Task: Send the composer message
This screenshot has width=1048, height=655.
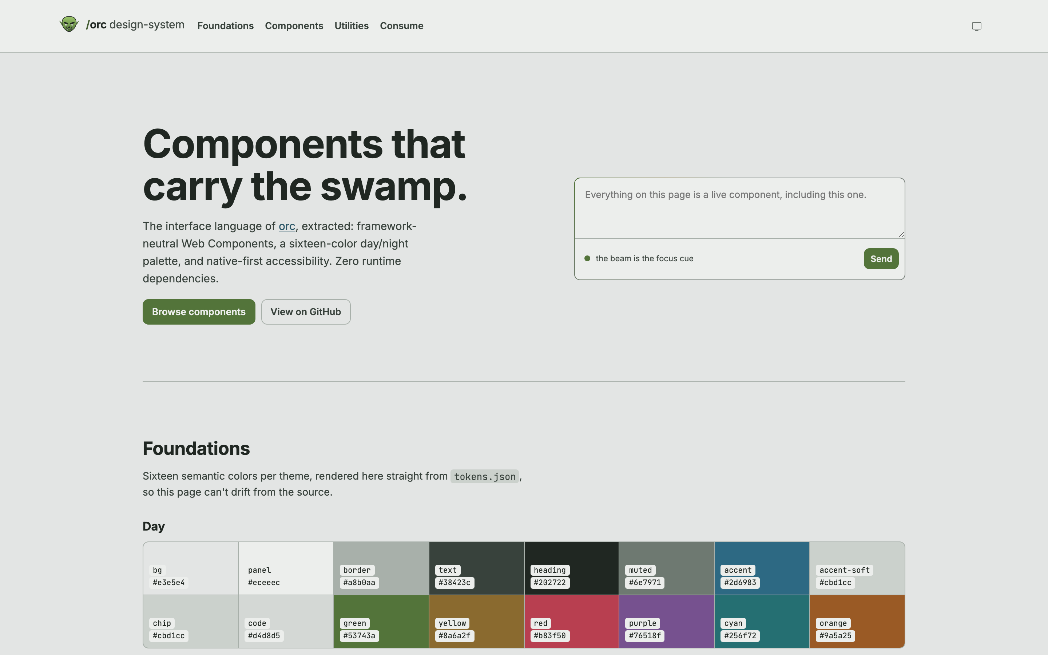Action: (881, 259)
